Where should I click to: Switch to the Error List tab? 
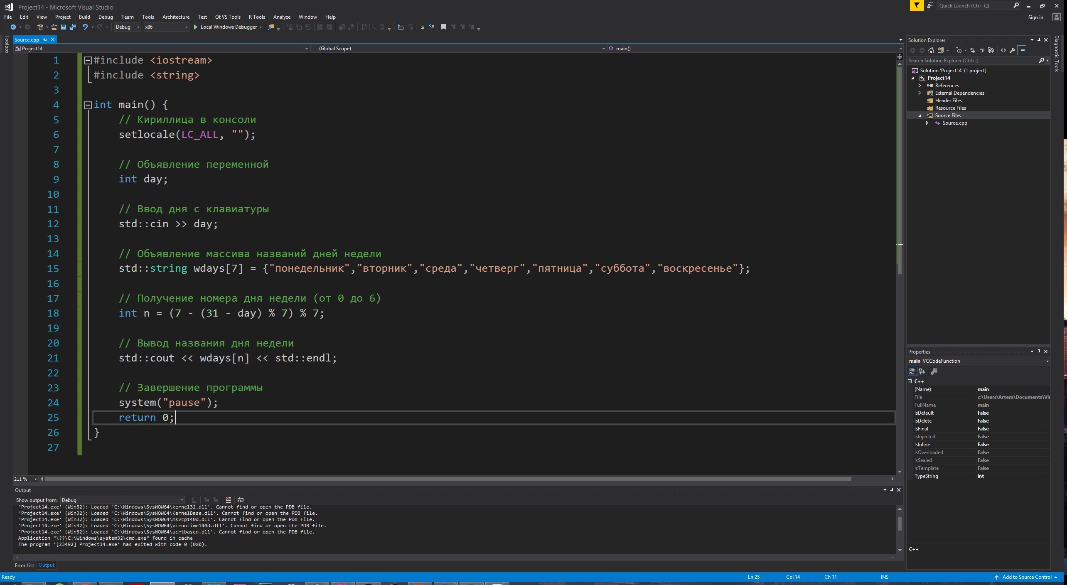(24, 565)
